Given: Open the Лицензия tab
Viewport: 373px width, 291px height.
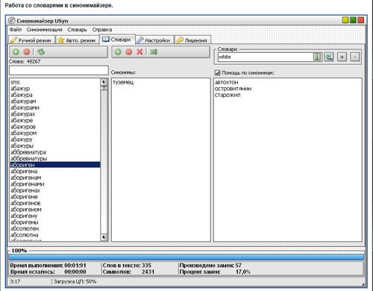Looking at the screenshot, I should coord(192,40).
